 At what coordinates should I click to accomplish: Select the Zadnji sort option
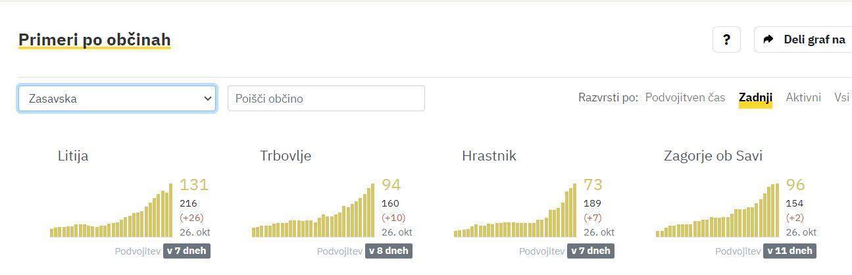pos(755,97)
